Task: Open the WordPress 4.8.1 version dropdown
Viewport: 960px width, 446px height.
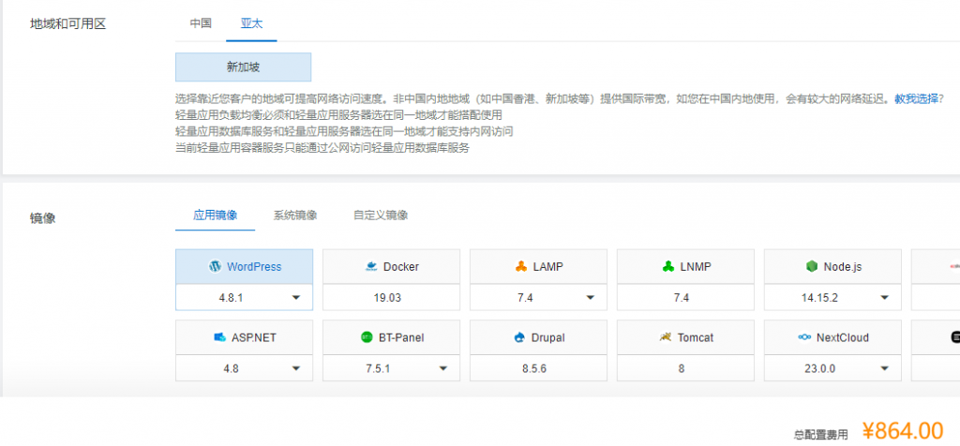Action: coord(245,298)
